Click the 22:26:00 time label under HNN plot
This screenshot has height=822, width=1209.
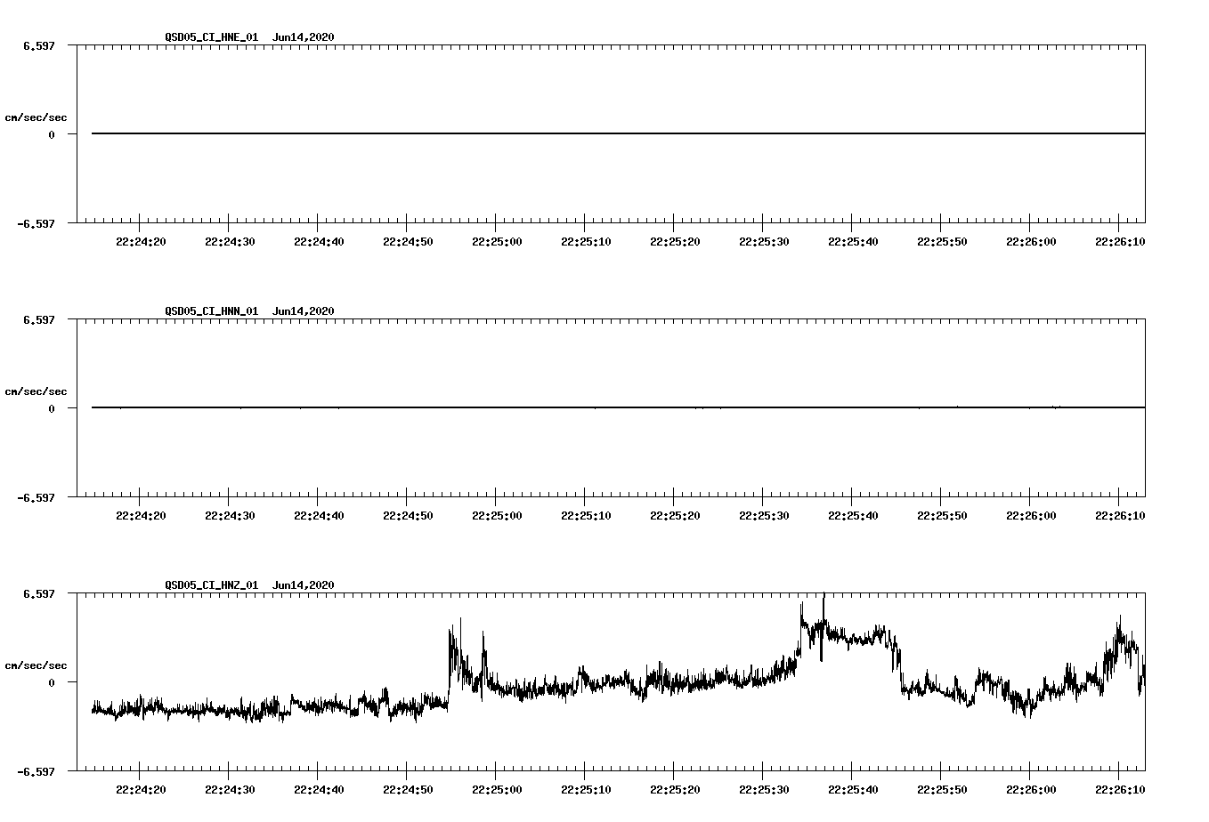coord(1031,515)
